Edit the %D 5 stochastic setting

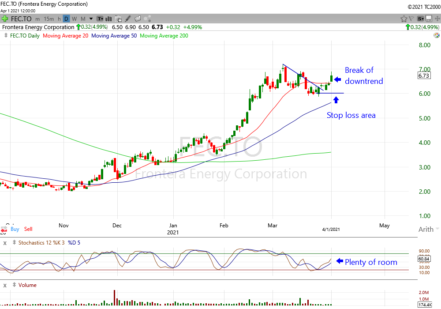tap(74, 243)
